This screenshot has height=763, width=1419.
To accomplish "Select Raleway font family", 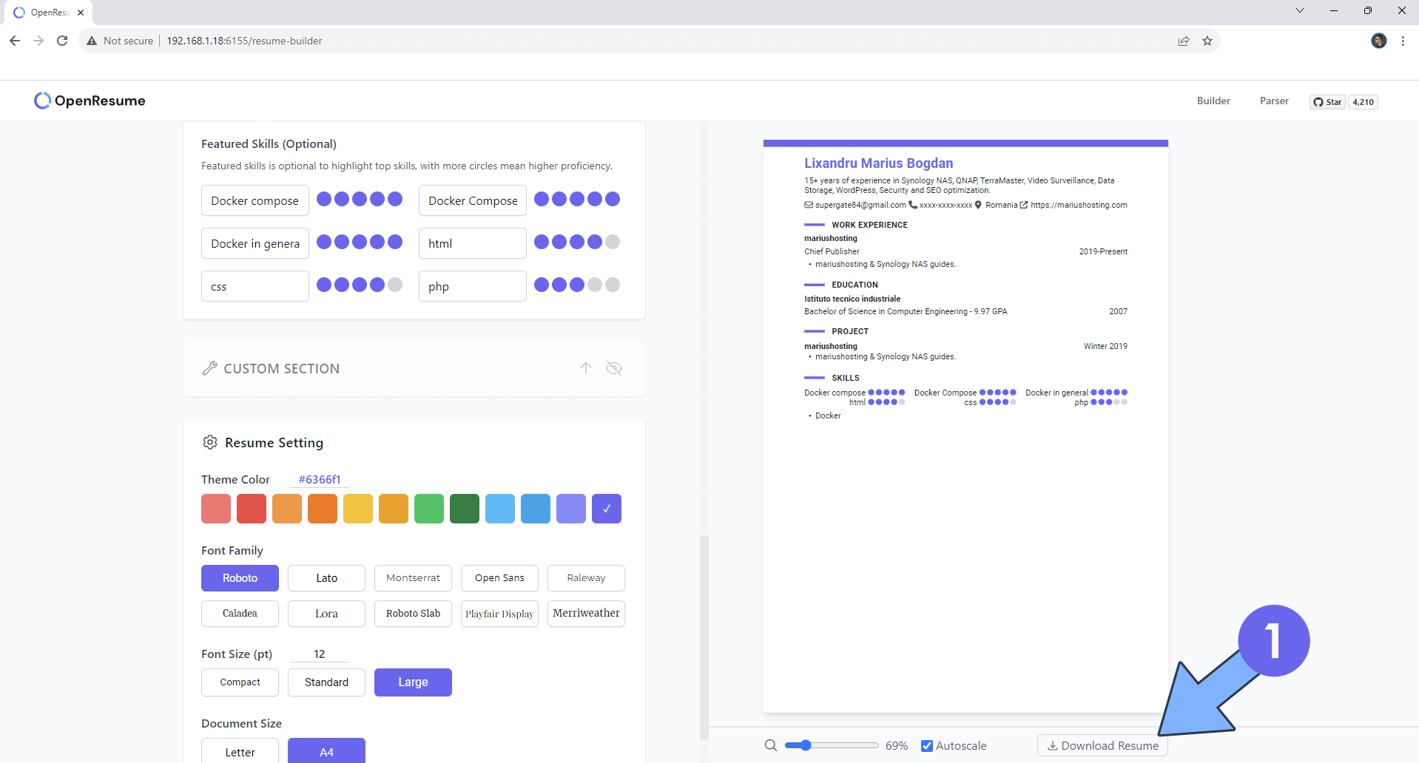I will coord(586,578).
